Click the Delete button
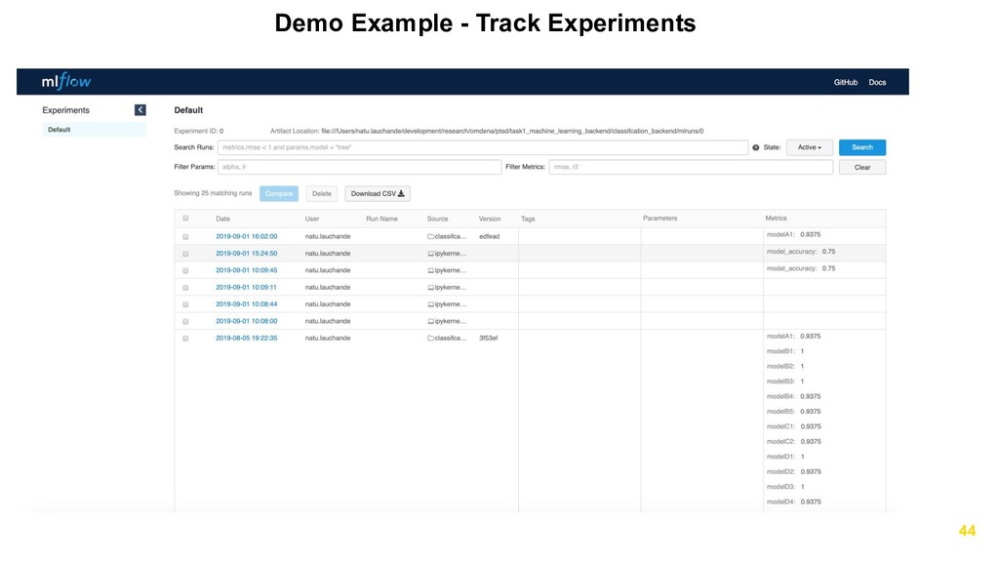 pyautogui.click(x=322, y=194)
